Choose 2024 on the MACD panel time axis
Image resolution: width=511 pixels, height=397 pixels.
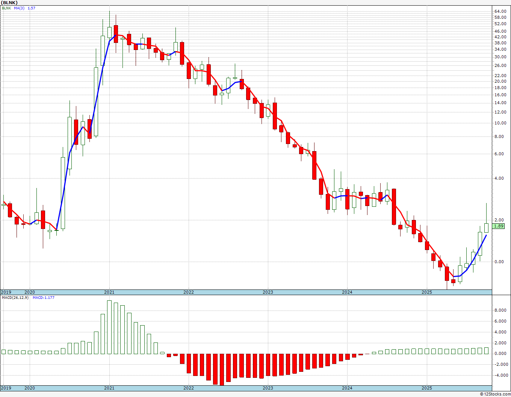pos(347,388)
